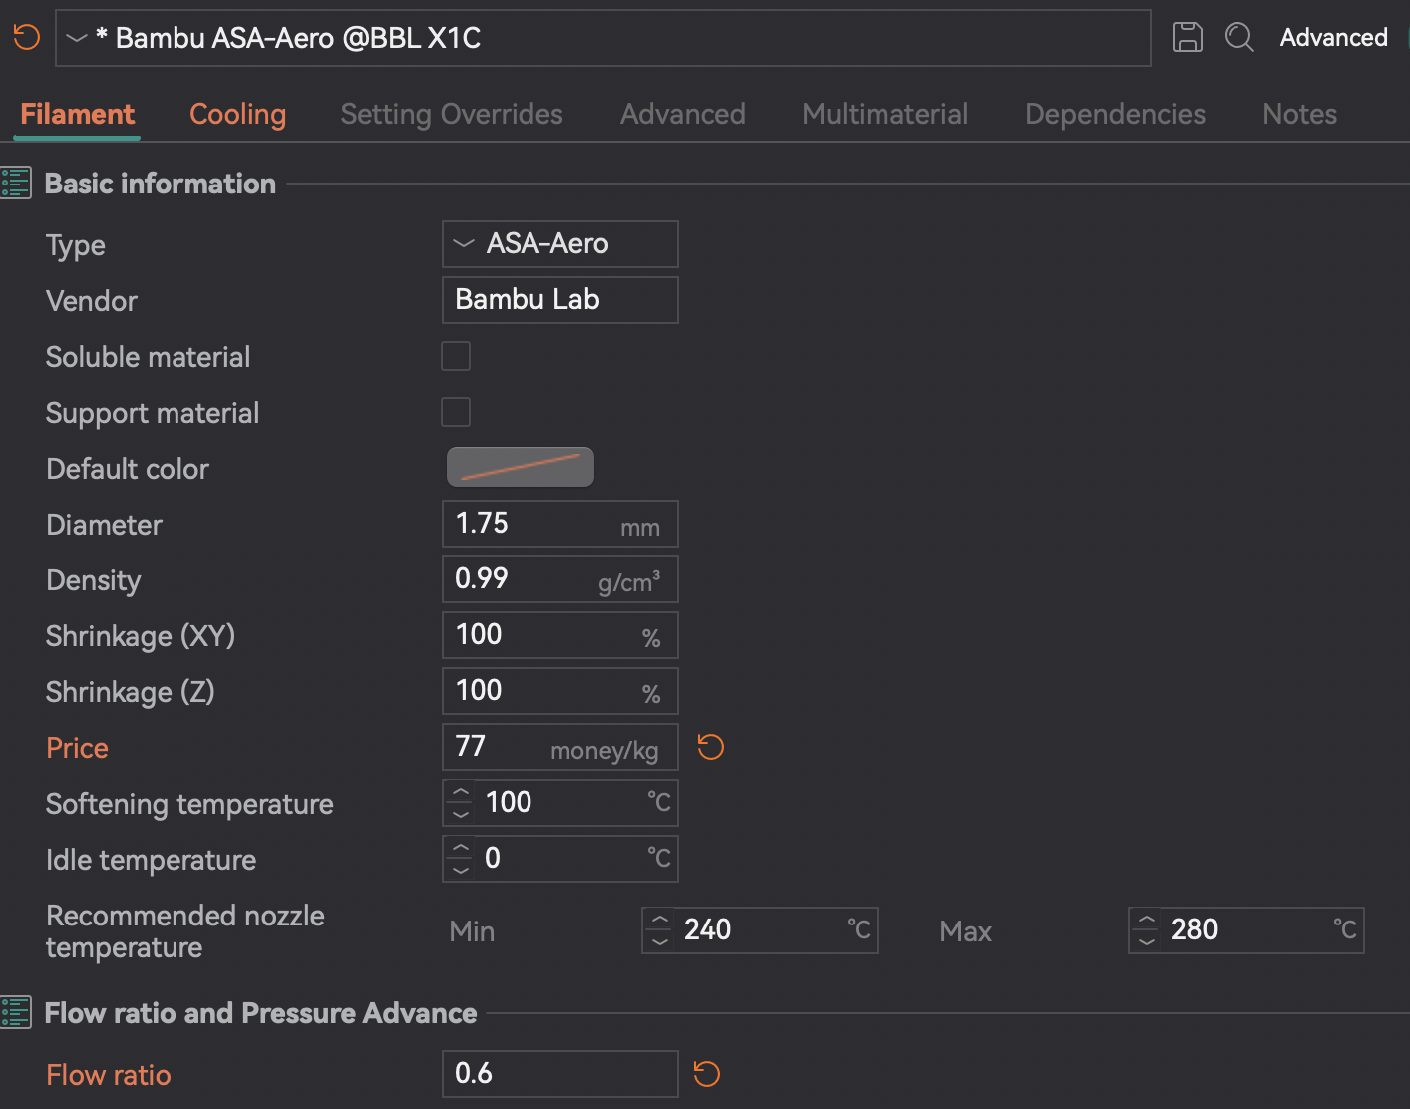
Task: Increase Max nozzle temperature up arrow
Action: point(1146,921)
